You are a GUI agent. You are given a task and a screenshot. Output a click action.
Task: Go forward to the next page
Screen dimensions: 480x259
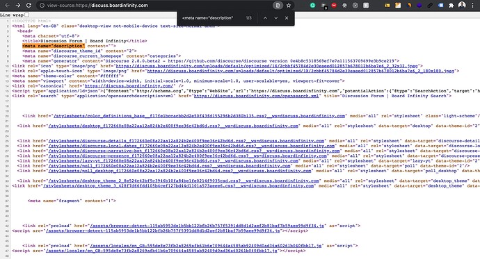click(x=18, y=5)
